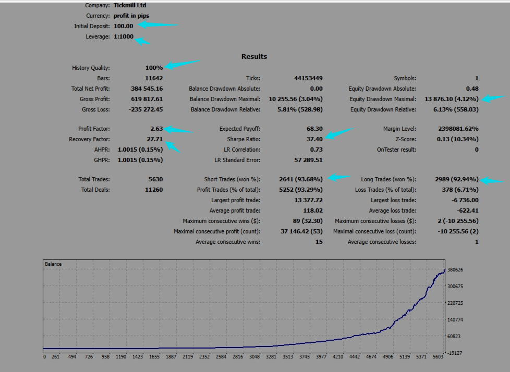The width and height of the screenshot is (510, 372).
Task: Select the Z-Score value 0.13 (10.34%)
Action: click(457, 139)
